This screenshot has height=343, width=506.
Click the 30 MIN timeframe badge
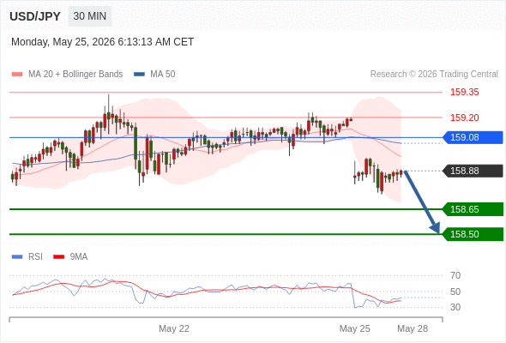pos(90,16)
